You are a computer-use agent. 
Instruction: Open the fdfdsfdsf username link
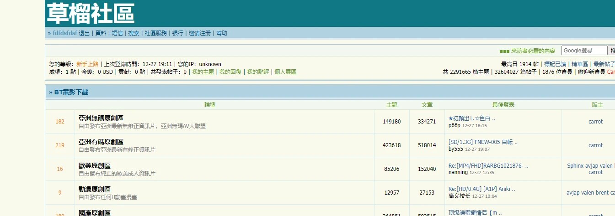[64, 33]
